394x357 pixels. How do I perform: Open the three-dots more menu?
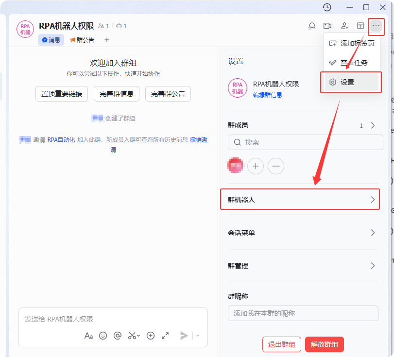click(376, 26)
